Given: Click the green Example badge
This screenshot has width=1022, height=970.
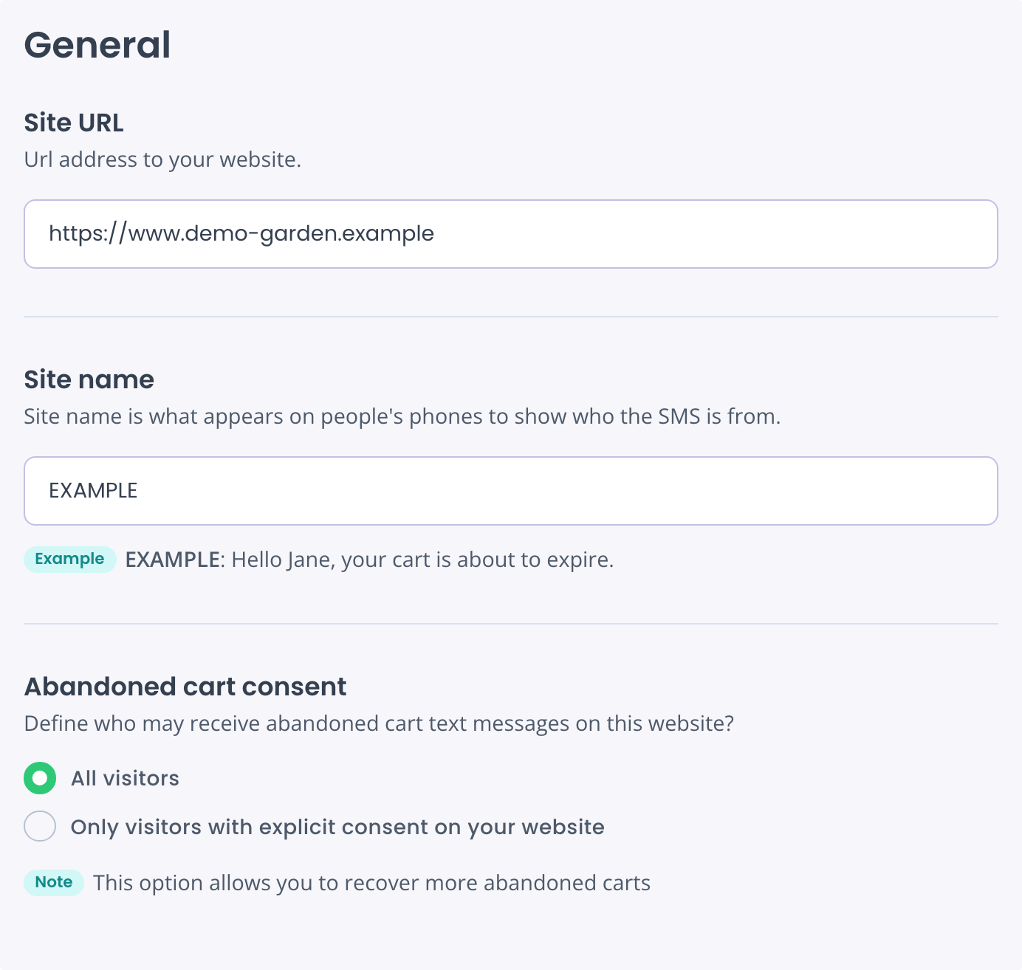Looking at the screenshot, I should [70, 560].
